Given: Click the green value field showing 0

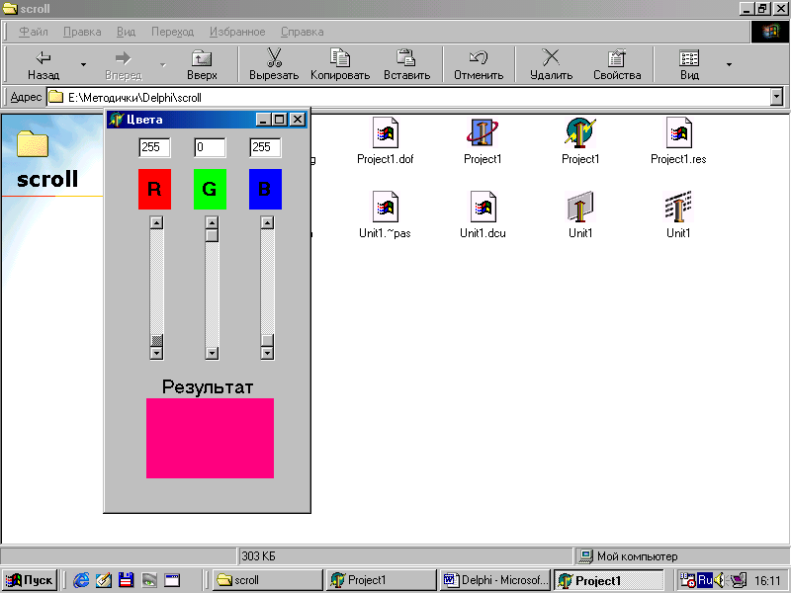Looking at the screenshot, I should pos(210,147).
